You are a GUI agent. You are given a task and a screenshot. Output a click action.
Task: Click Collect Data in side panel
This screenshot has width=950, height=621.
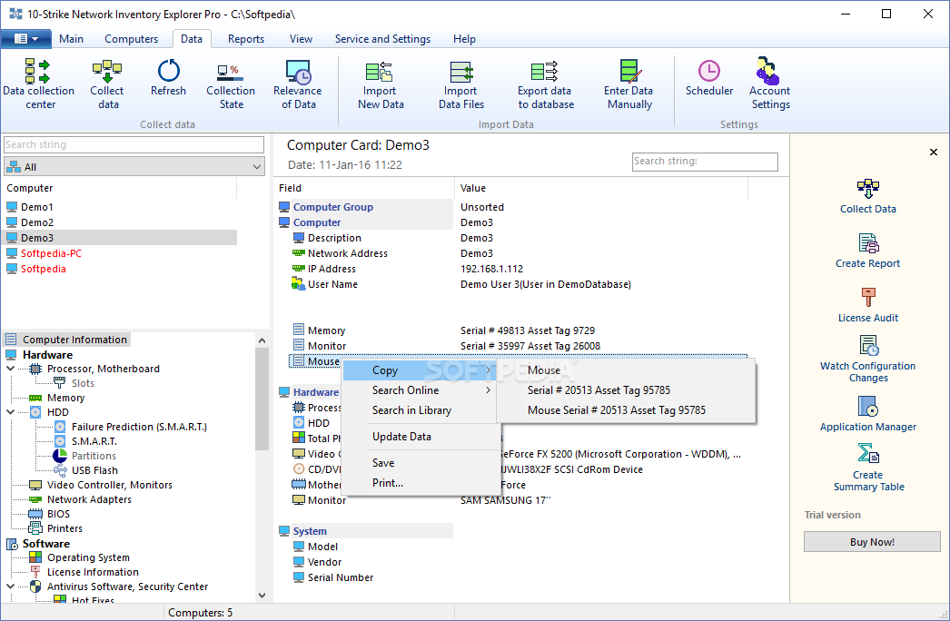[x=867, y=196]
